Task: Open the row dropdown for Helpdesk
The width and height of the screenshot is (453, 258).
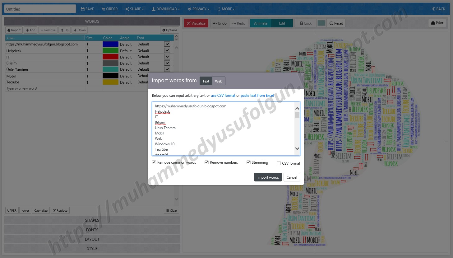Action: point(167,50)
